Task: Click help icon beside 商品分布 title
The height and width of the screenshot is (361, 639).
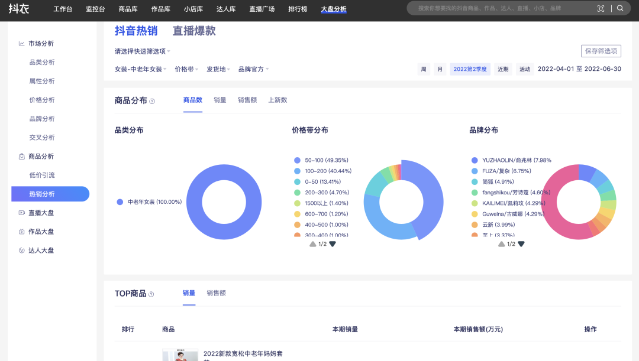Action: pos(152,101)
